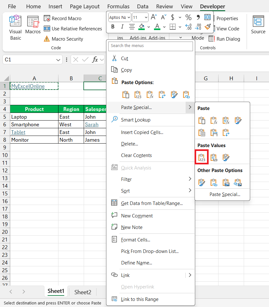Click Run Dialog button
The height and width of the screenshot is (307, 269).
[224, 39]
